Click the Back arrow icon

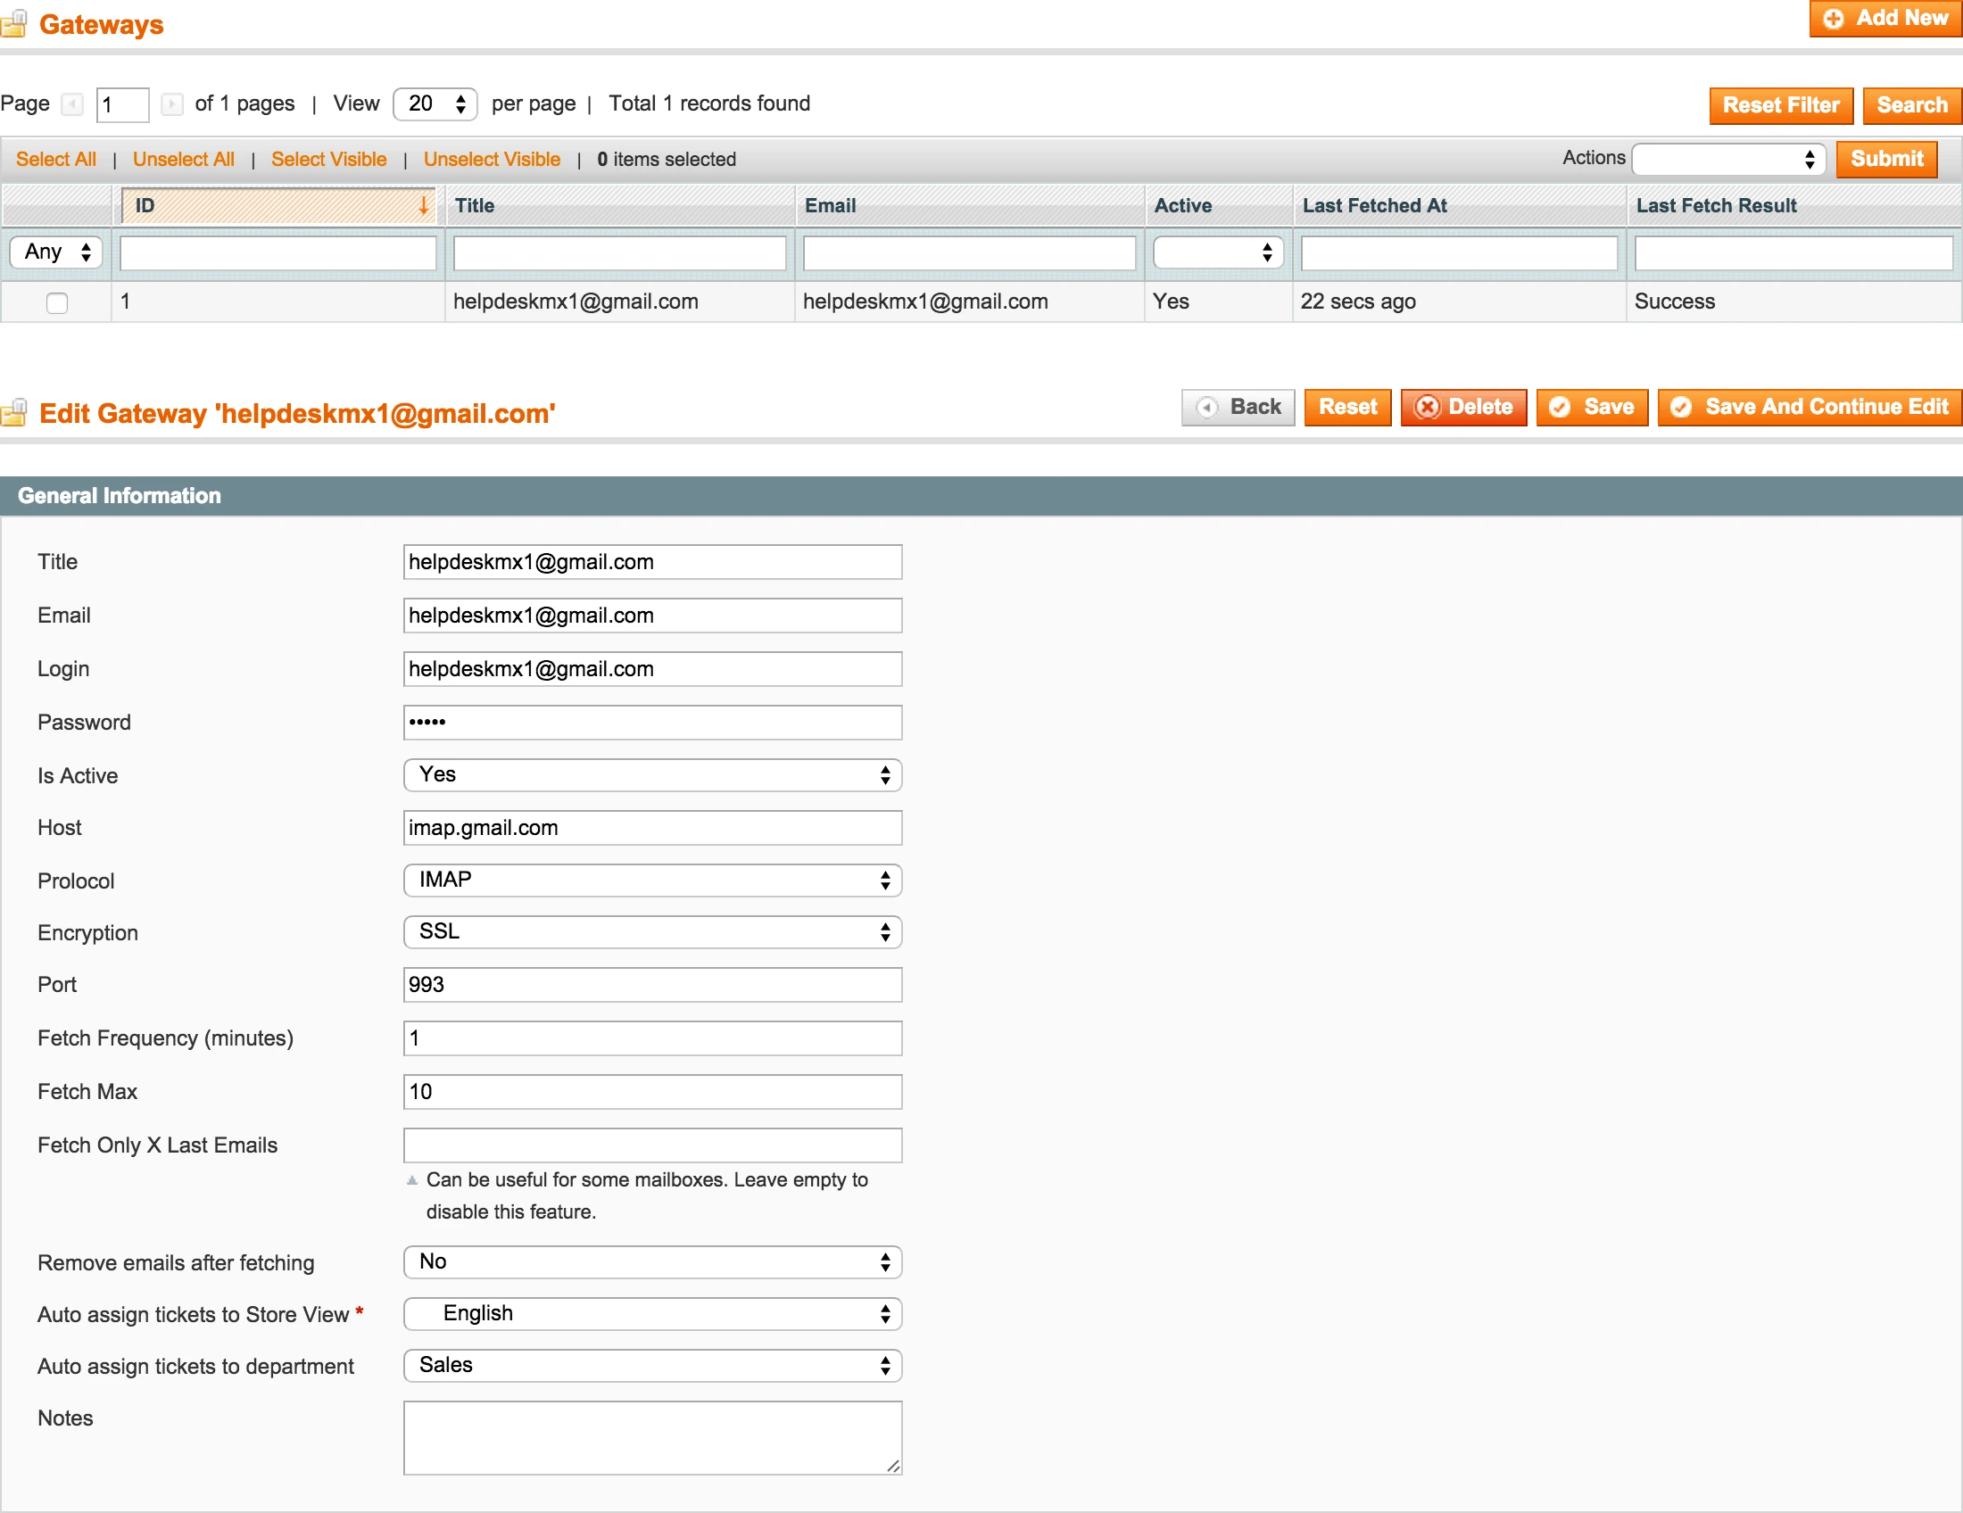[x=1209, y=407]
